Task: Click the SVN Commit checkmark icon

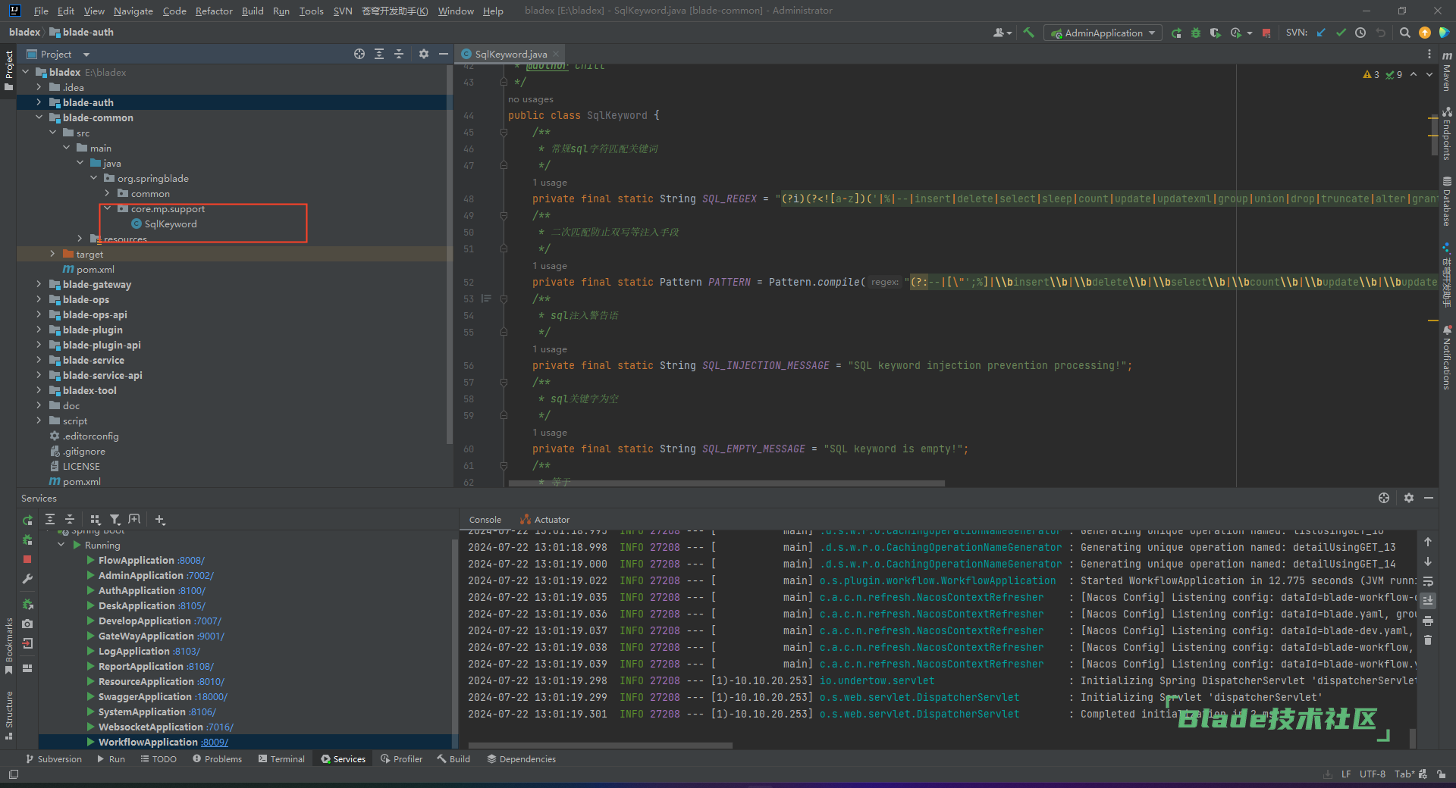Action: pyautogui.click(x=1341, y=33)
